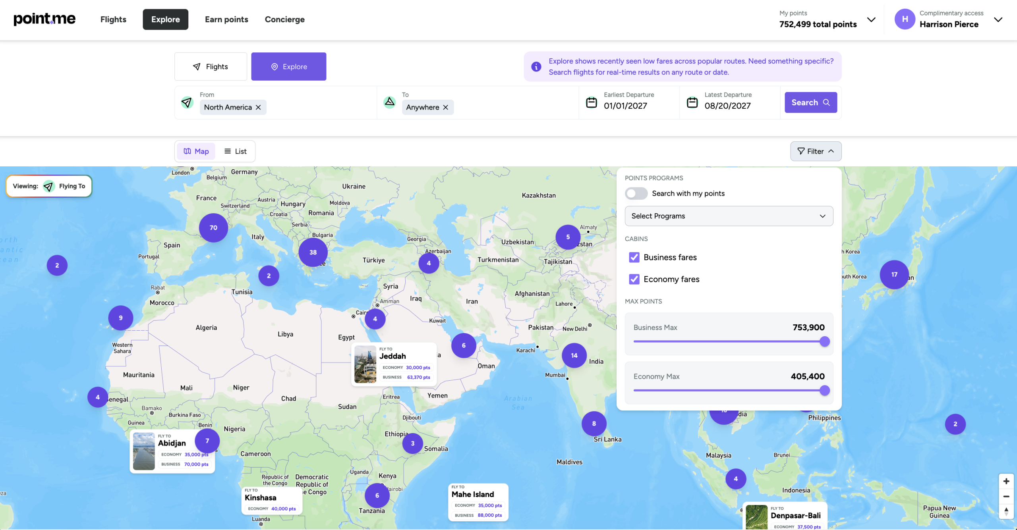Viewport: 1017px width, 530px height.
Task: Click the Latest Departure calendar icon
Action: click(692, 102)
